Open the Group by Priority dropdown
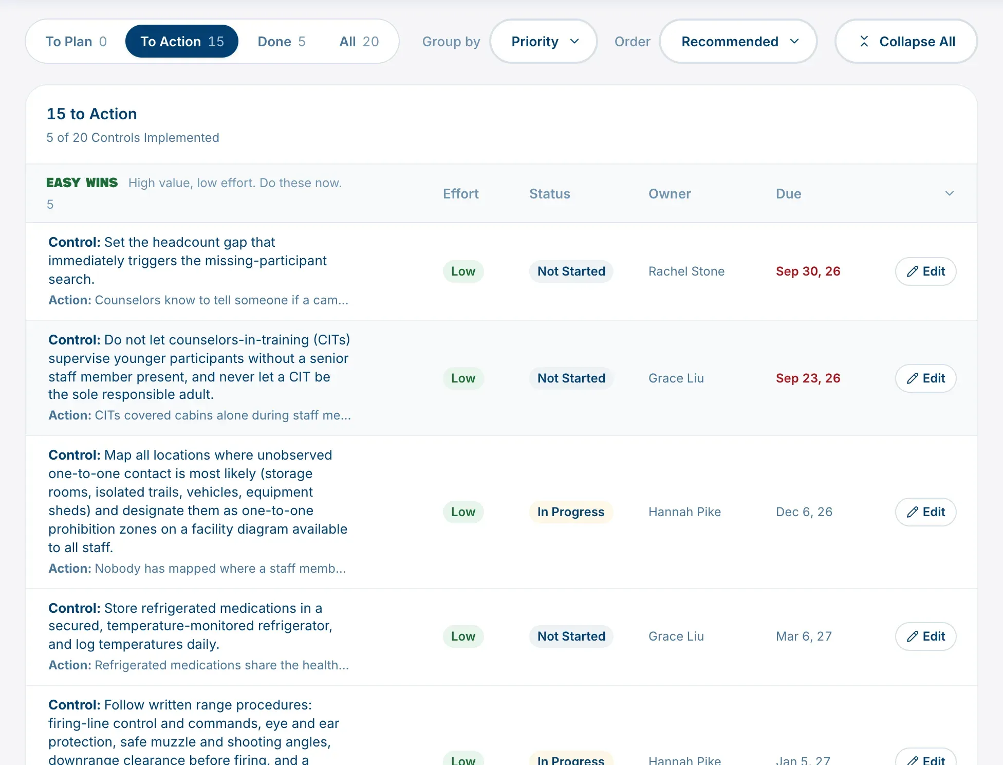This screenshot has width=1003, height=765. coord(544,42)
